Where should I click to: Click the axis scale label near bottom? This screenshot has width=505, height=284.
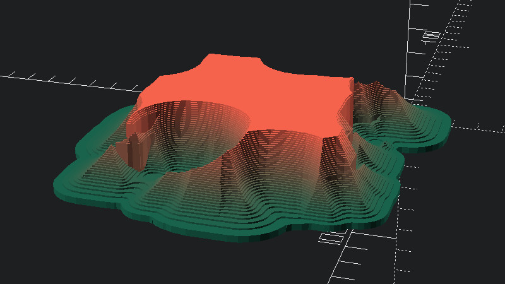tap(330, 239)
